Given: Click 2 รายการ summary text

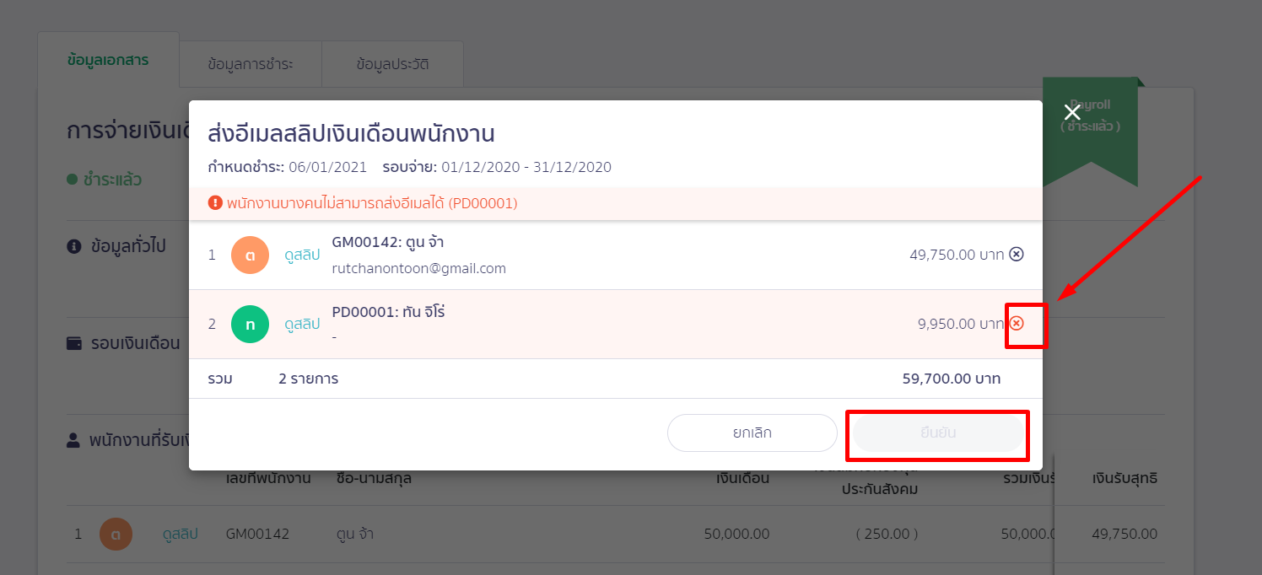Looking at the screenshot, I should click(308, 379).
